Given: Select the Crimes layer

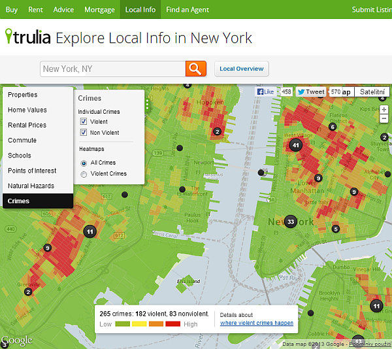Looking at the screenshot, I should (x=38, y=201).
